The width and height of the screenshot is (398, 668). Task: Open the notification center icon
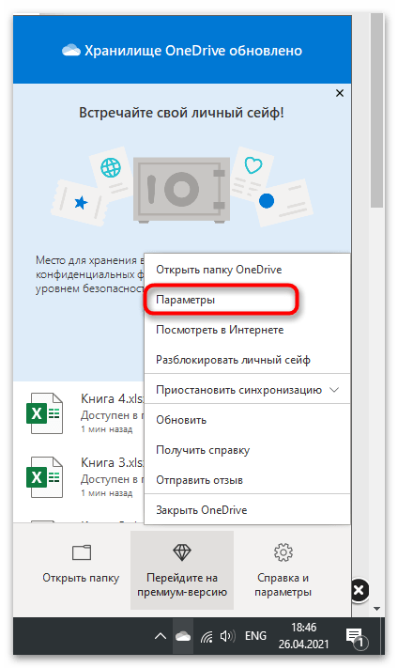pos(355,637)
